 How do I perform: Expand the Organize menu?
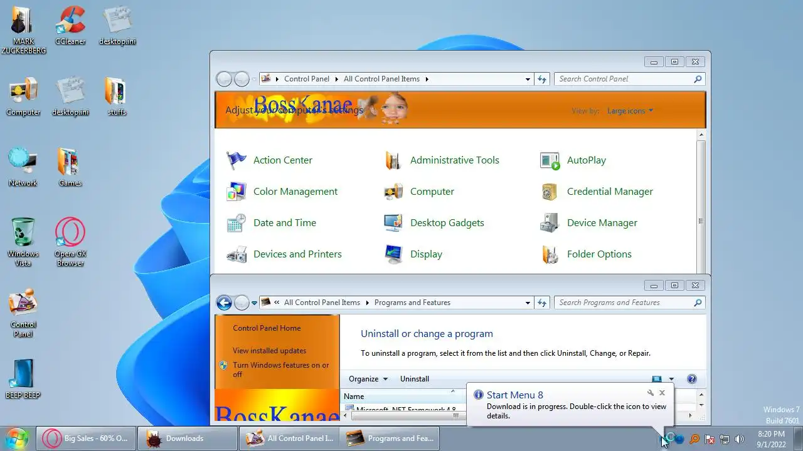point(368,379)
